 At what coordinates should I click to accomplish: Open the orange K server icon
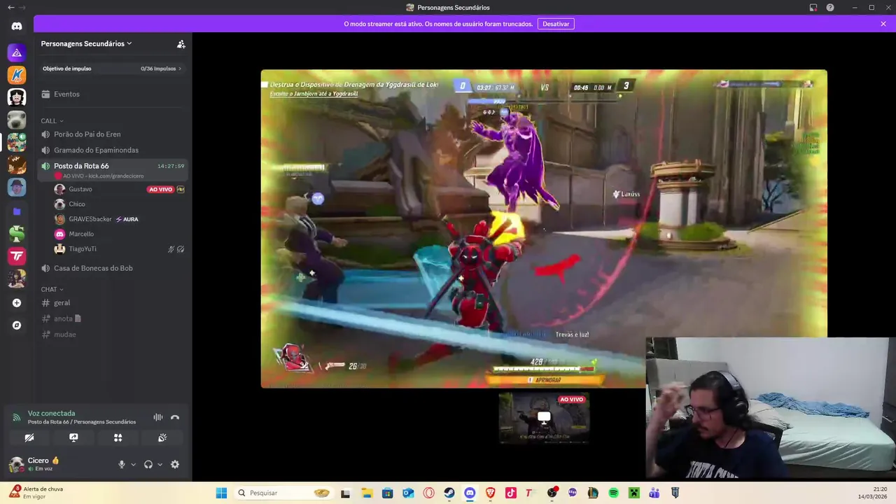coord(17,74)
